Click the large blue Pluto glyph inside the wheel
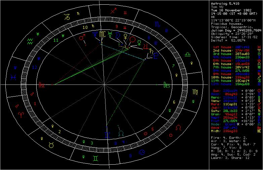 pos(156,56)
